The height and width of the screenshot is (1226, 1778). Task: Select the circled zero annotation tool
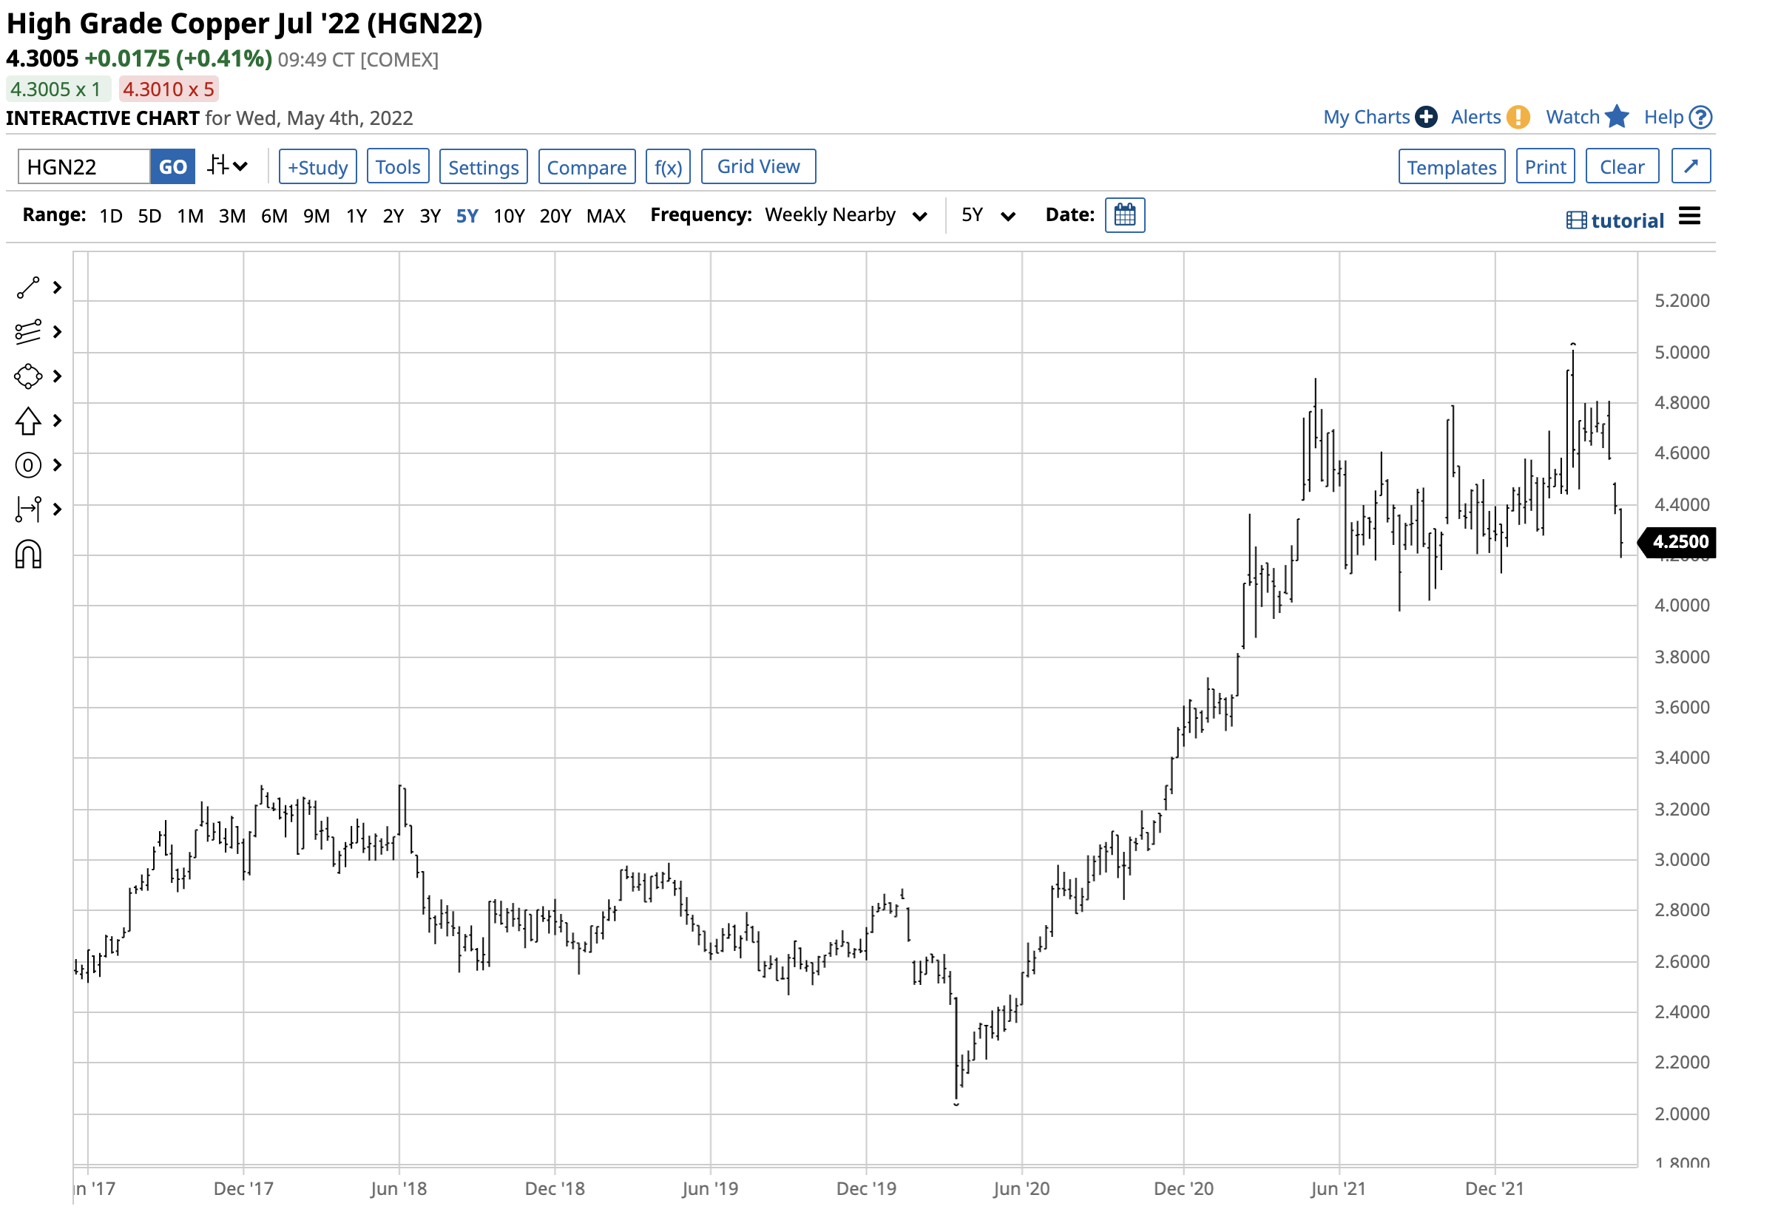click(x=28, y=466)
